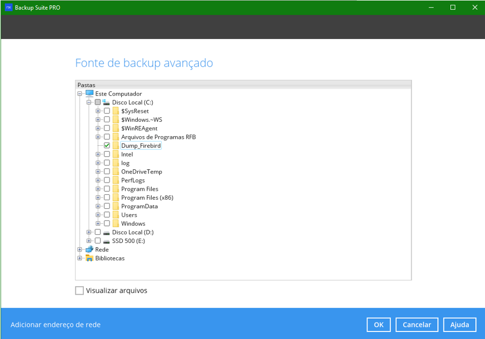Open the Adicionar endereço de rede link
This screenshot has height=339, width=485.
pos(56,325)
